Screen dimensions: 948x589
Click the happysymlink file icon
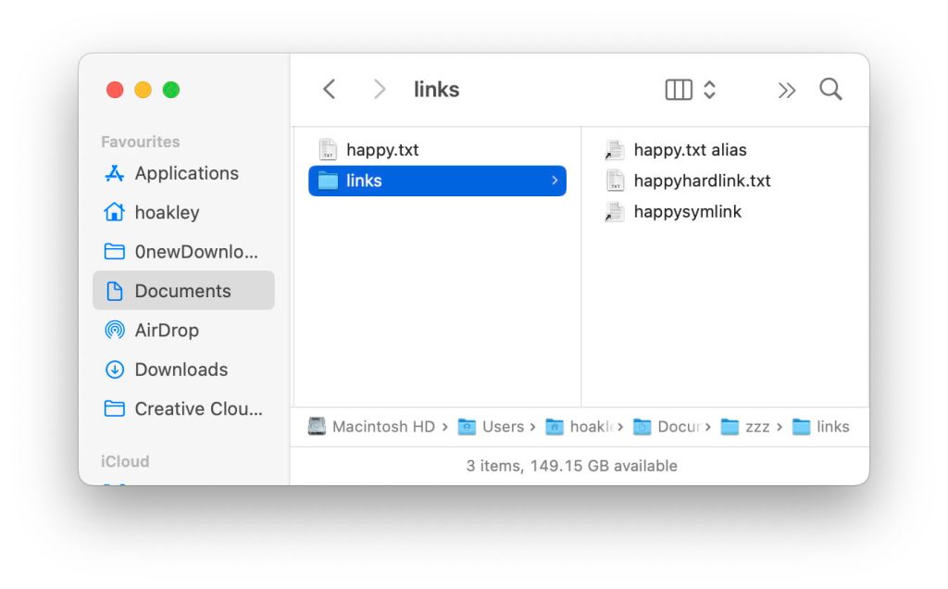coord(614,212)
